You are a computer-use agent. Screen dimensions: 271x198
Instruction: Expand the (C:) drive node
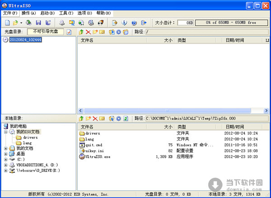point(6,159)
